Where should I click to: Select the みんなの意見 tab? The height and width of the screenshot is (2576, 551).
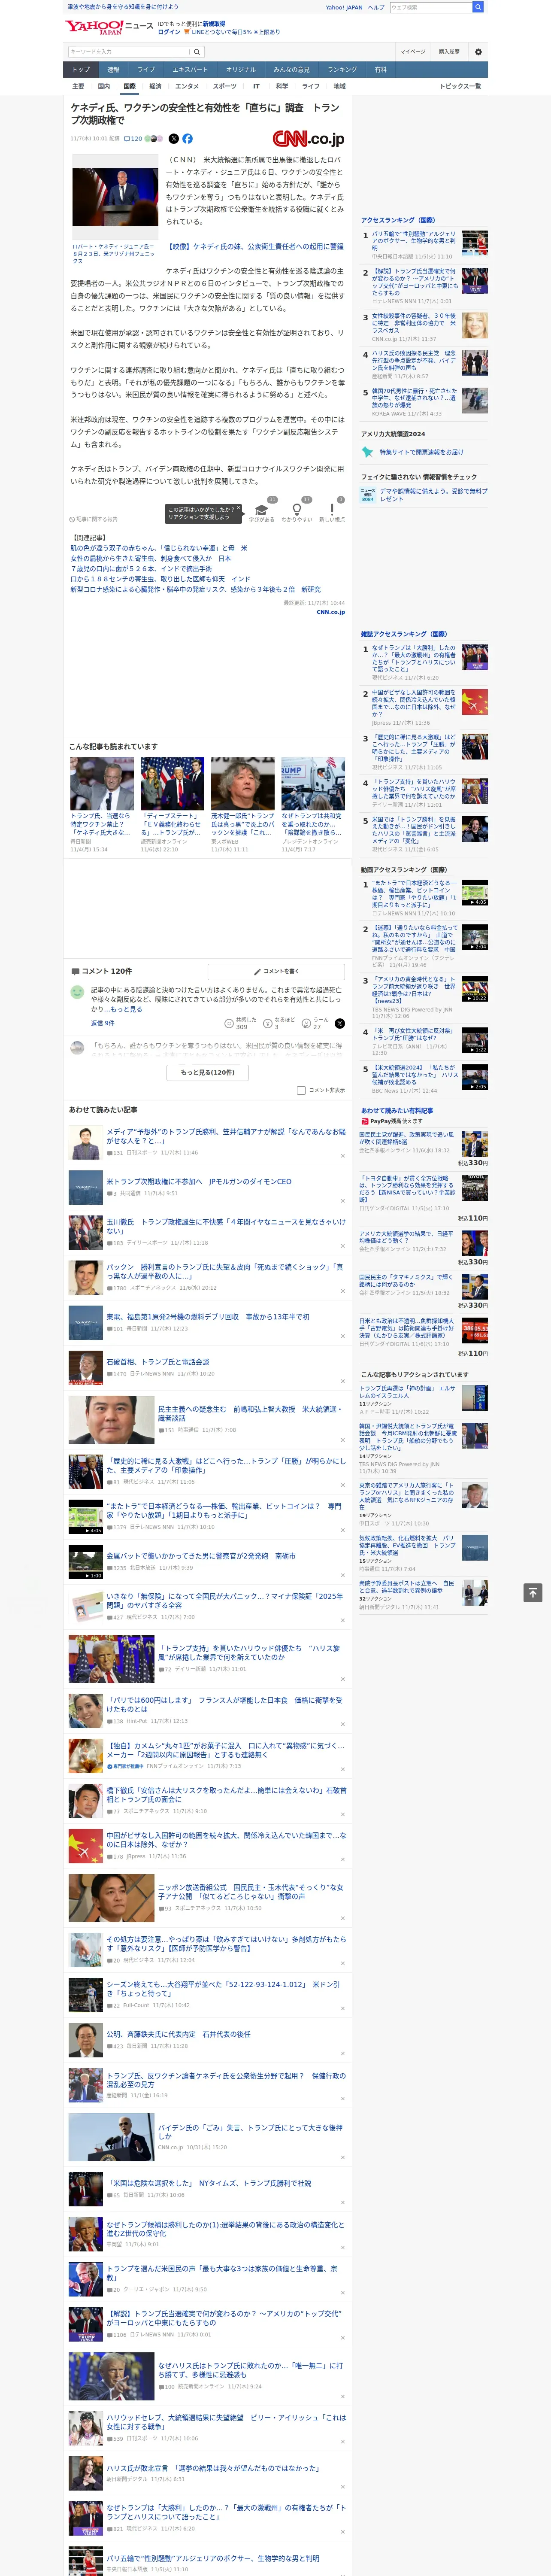(291, 70)
